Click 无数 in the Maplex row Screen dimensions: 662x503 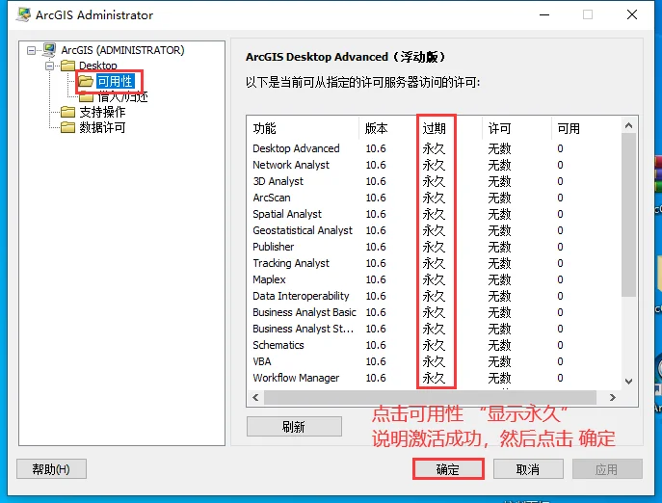[x=499, y=279]
